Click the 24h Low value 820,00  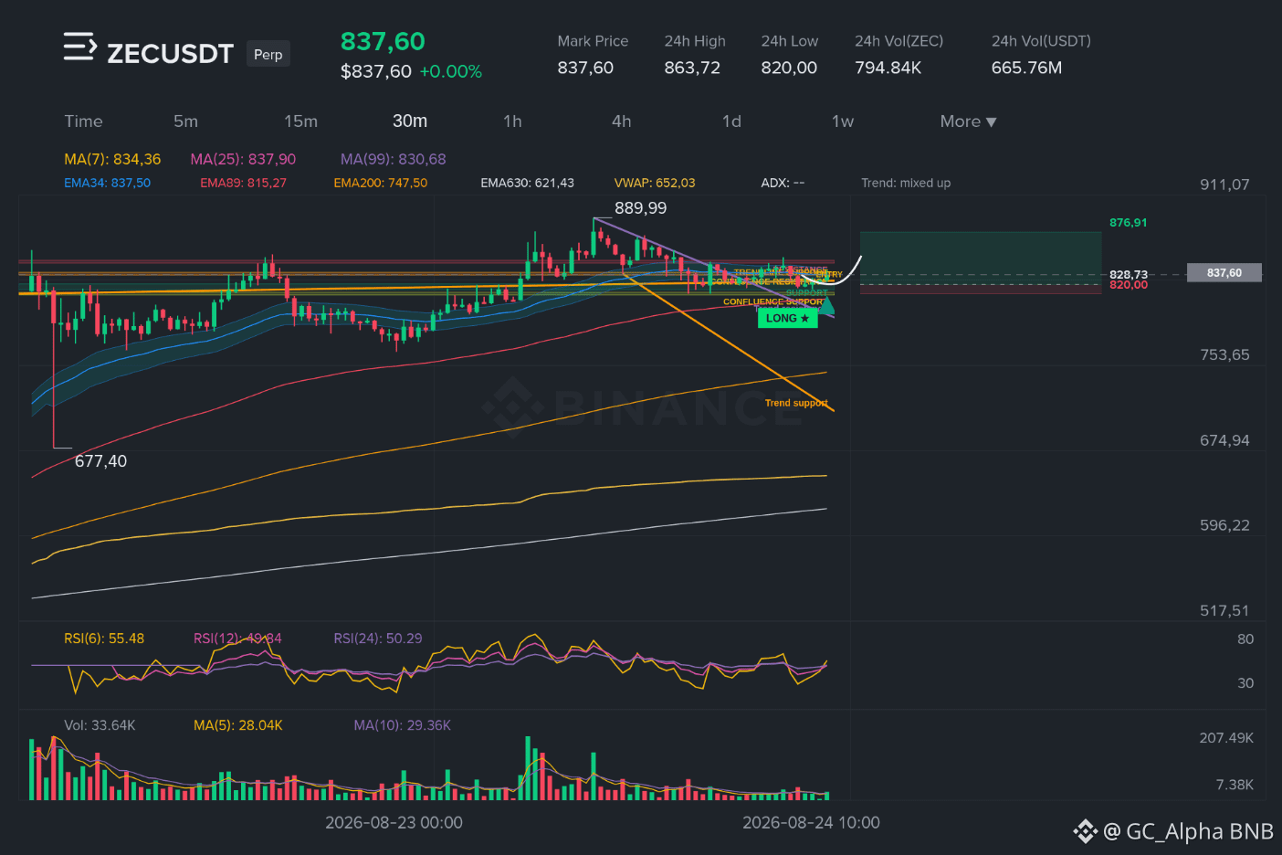[789, 68]
